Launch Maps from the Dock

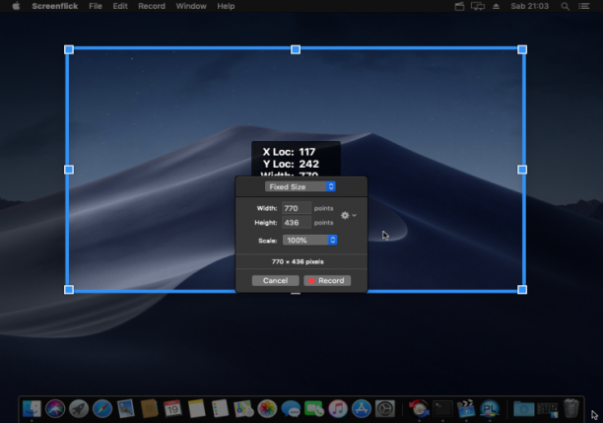point(243,408)
